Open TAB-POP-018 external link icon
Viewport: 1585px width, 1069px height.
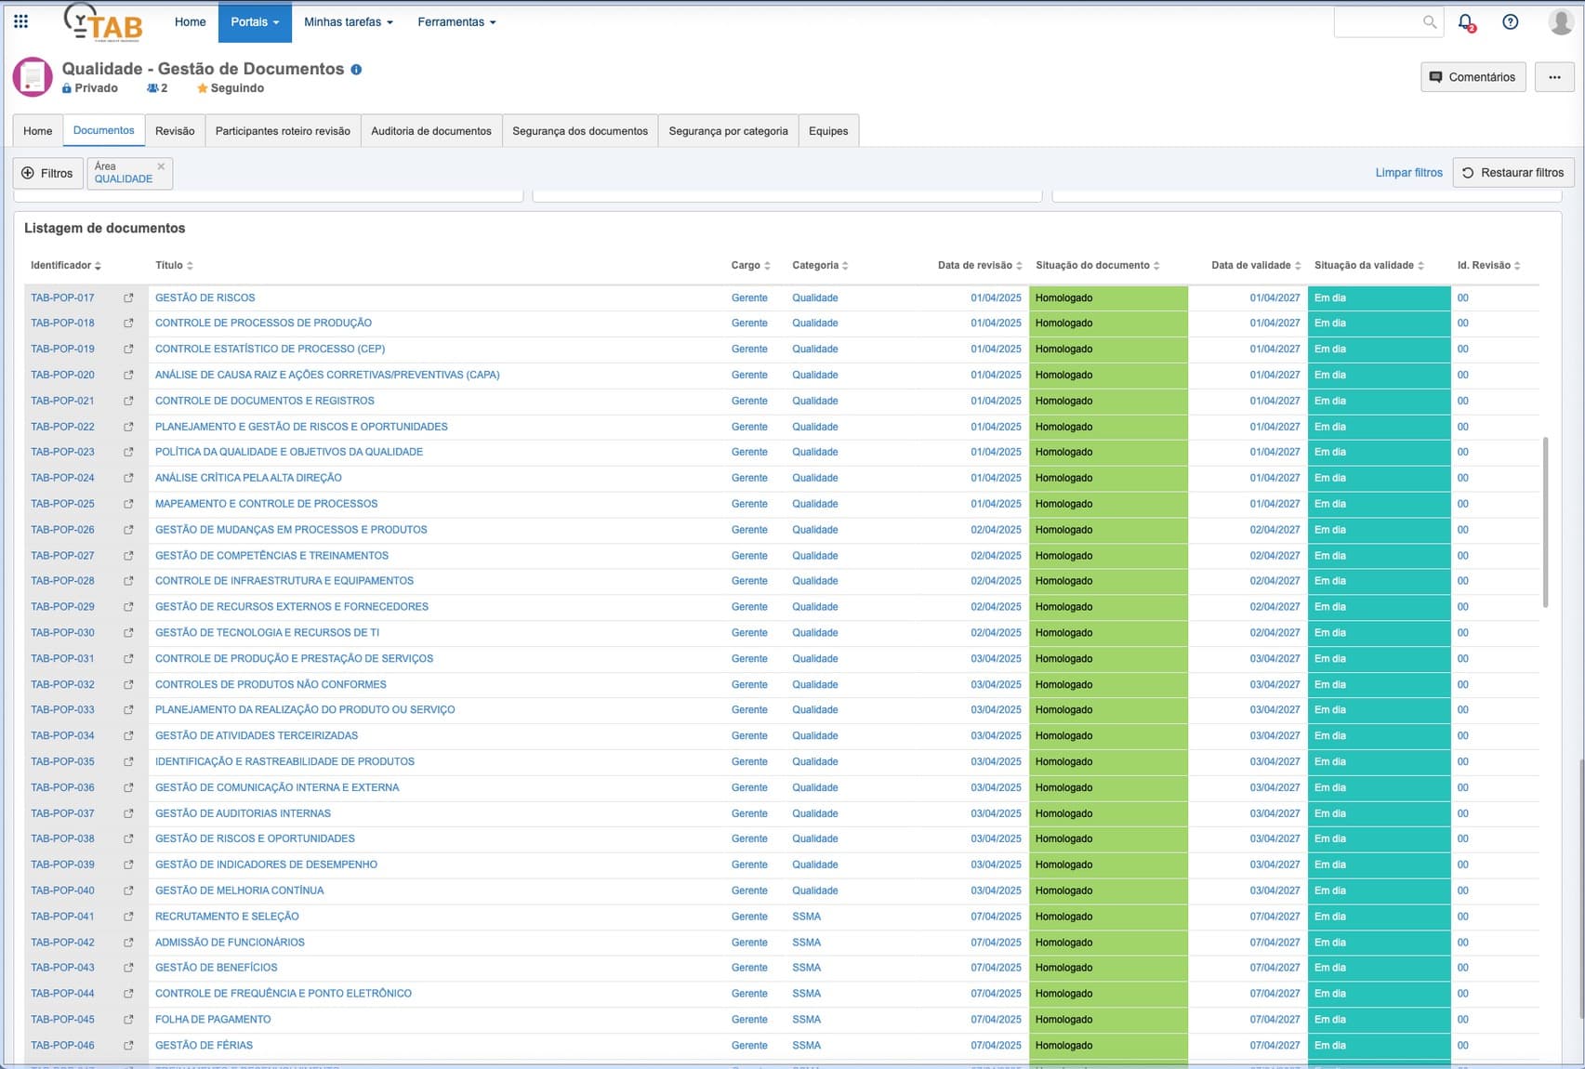[x=128, y=323]
